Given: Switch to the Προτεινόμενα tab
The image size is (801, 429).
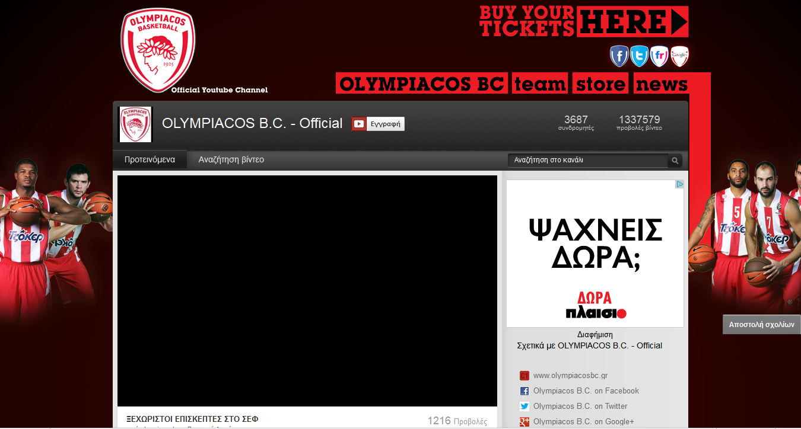Looking at the screenshot, I should click(150, 160).
